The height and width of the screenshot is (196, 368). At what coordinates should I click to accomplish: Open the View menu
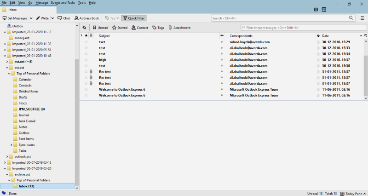click(22, 3)
